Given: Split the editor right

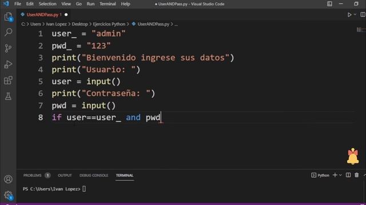Looking at the screenshot, I should click(363, 14).
